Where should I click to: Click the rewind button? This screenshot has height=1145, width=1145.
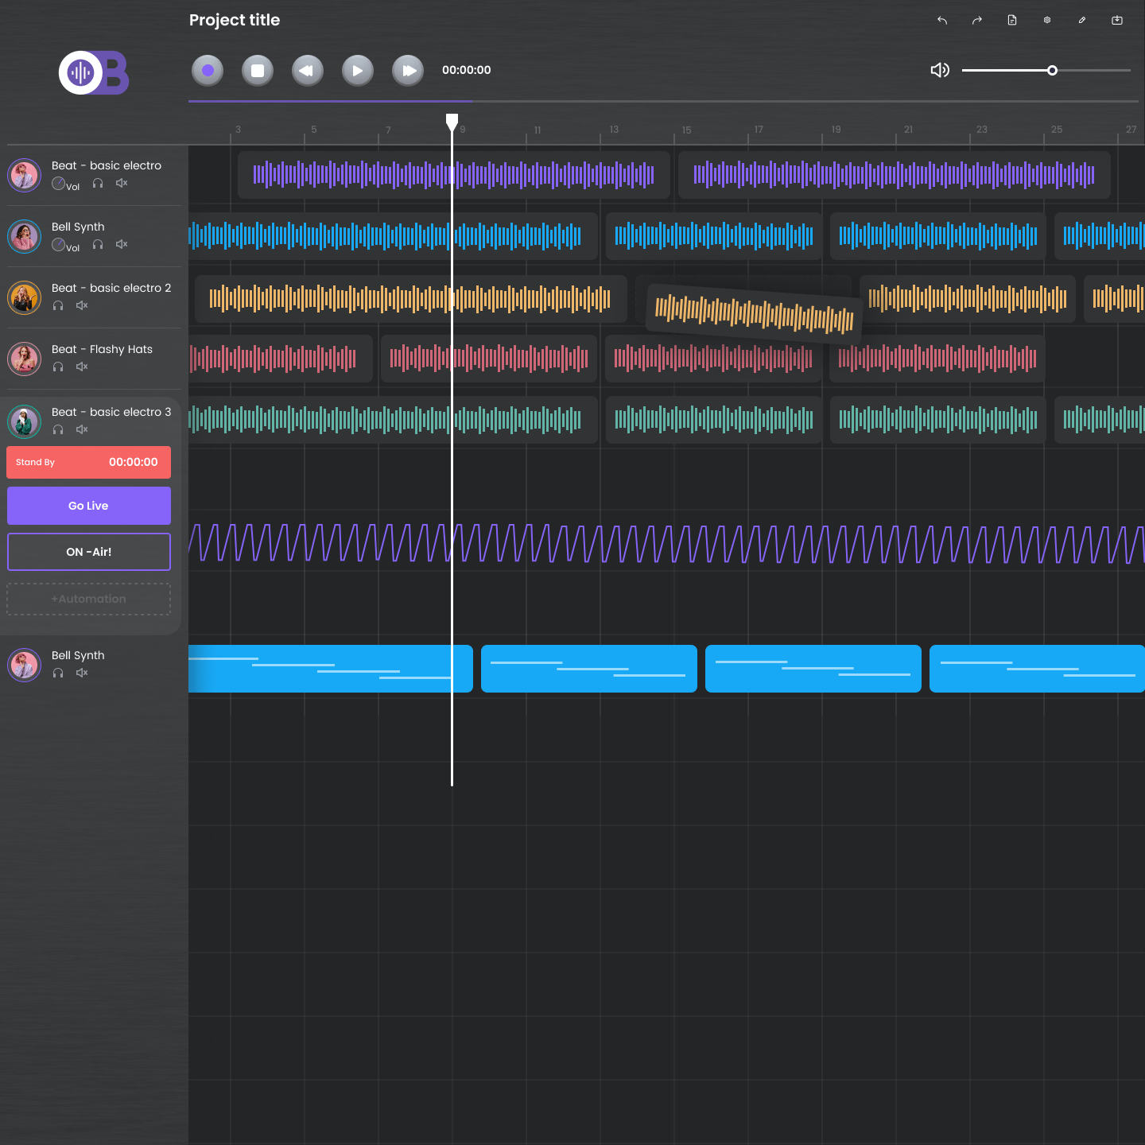[x=308, y=71]
